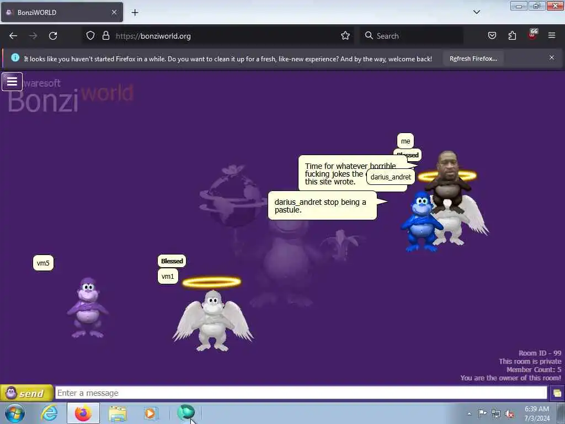Focus the Enter a message field
This screenshot has height=424, width=565.
pos(301,393)
